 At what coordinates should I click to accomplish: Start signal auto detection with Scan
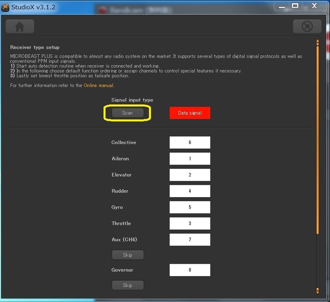tap(127, 113)
